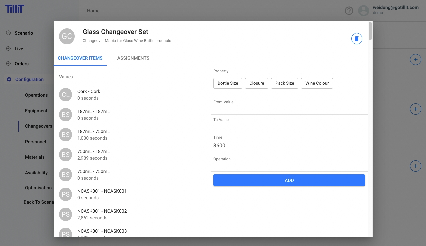
Task: Open the From Value dropdown field
Action: [x=289, y=109]
